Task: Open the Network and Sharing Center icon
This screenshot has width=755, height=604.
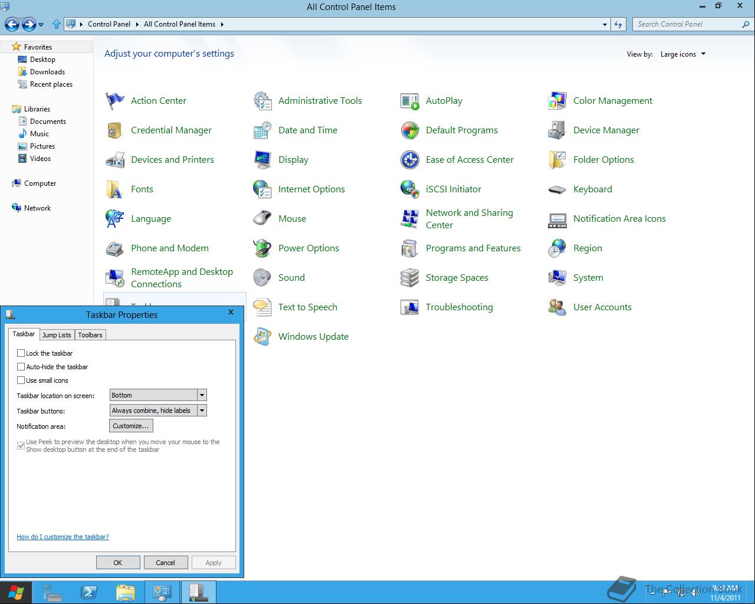Action: point(409,219)
